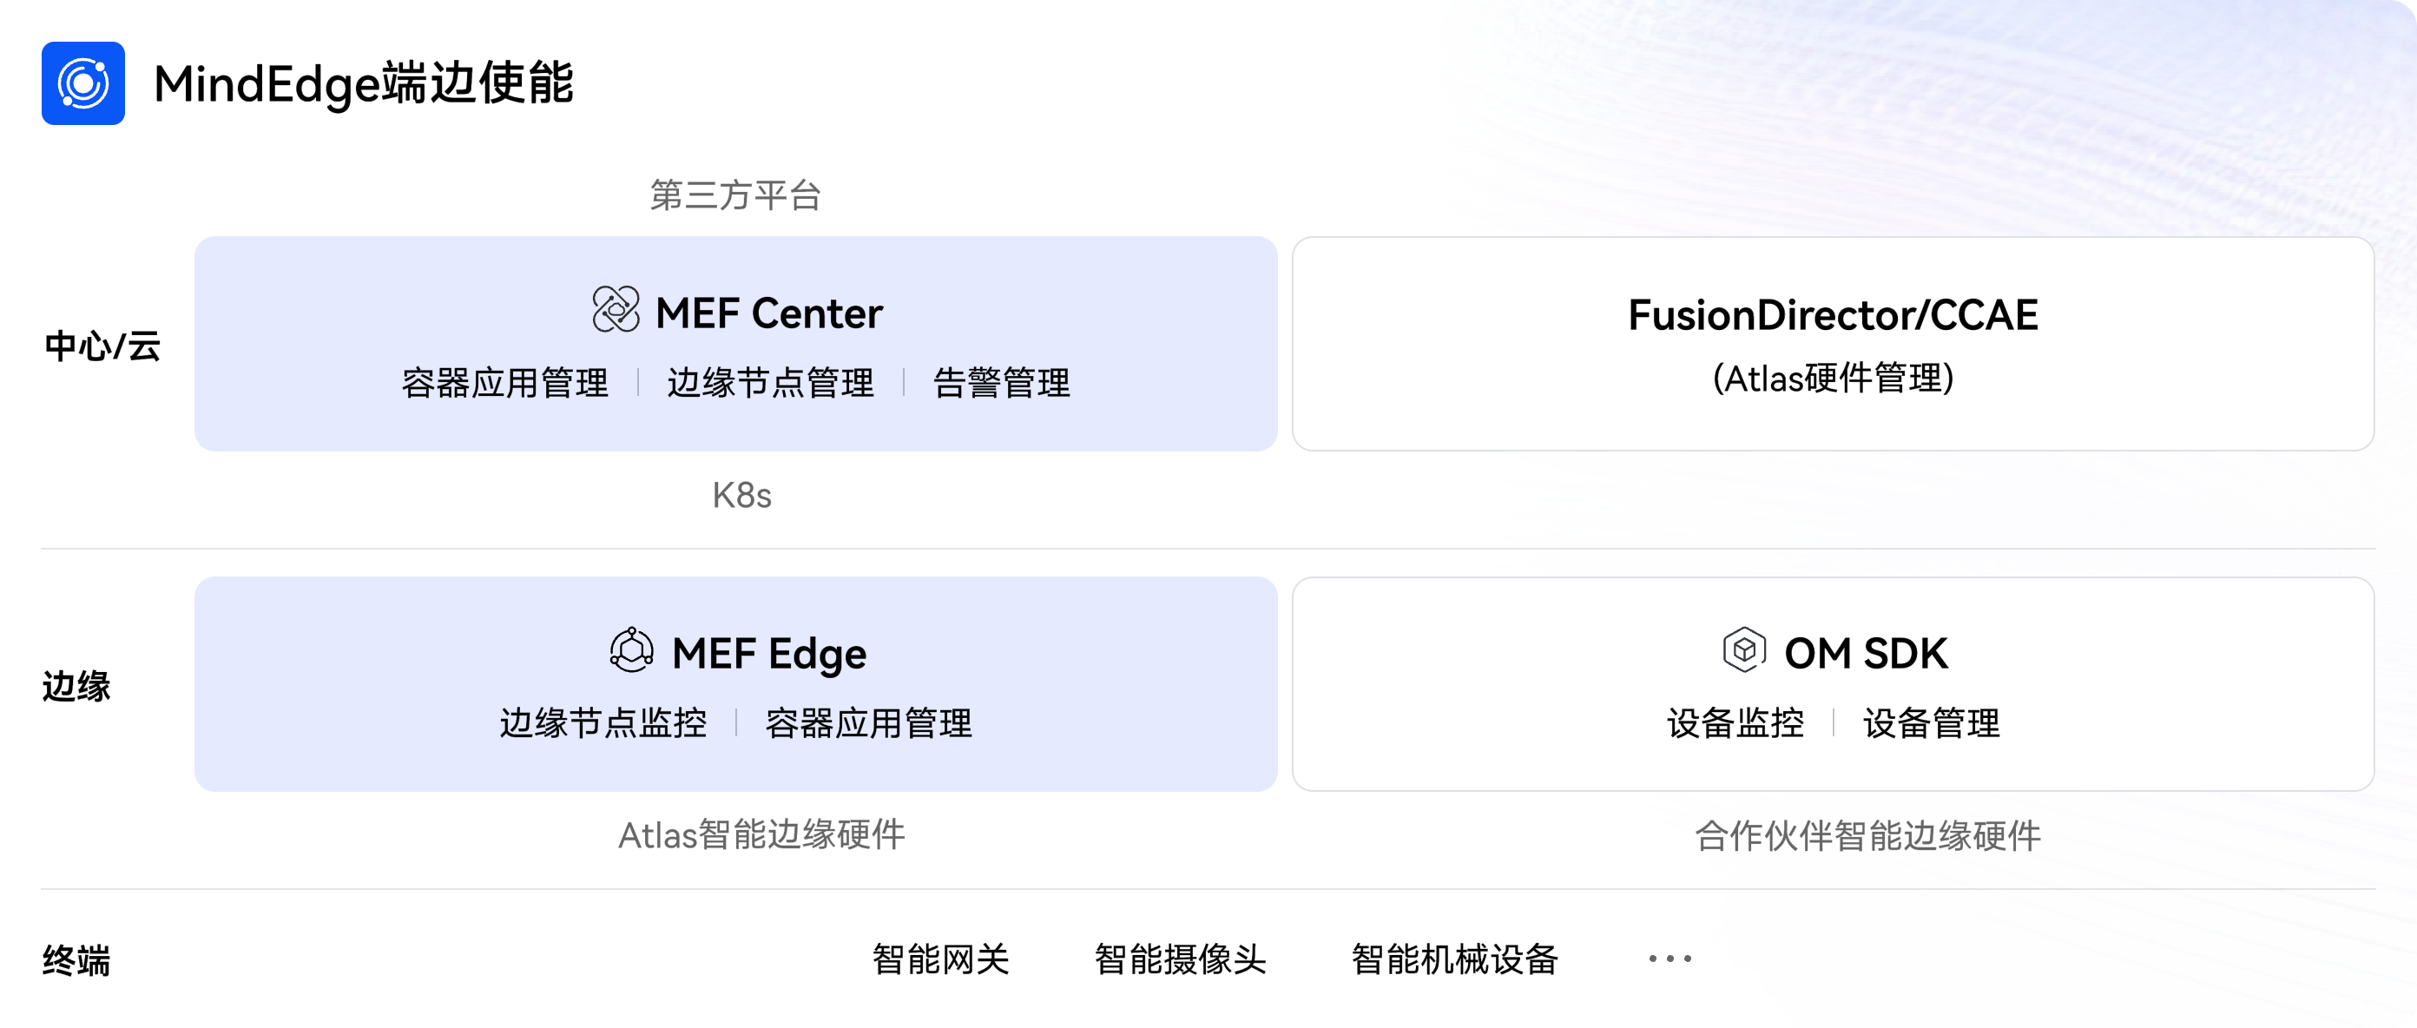Viewport: 2417px width, 1028px height.
Task: Select 边缘节点管理 under MEF Center
Action: tap(770, 383)
